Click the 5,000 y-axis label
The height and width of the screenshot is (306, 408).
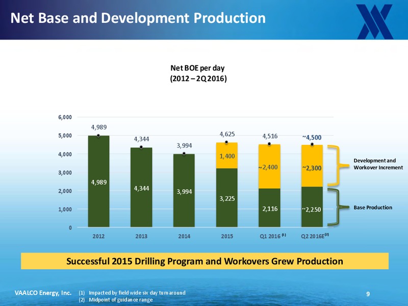click(x=65, y=136)
